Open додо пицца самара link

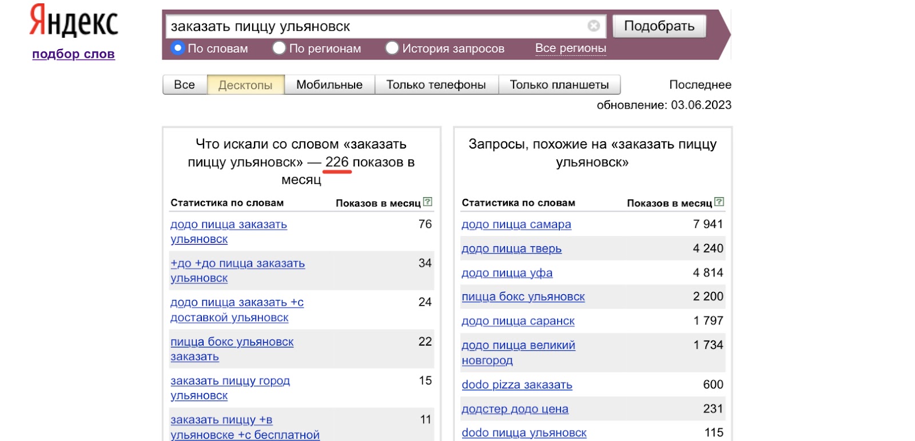(x=516, y=224)
